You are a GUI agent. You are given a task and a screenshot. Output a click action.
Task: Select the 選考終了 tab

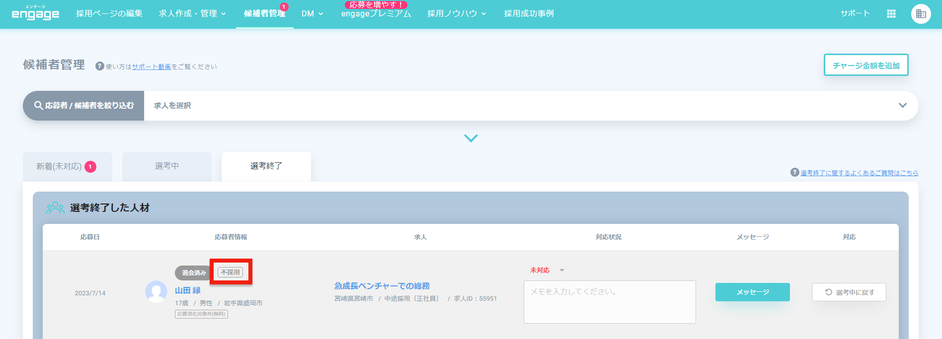(x=266, y=166)
